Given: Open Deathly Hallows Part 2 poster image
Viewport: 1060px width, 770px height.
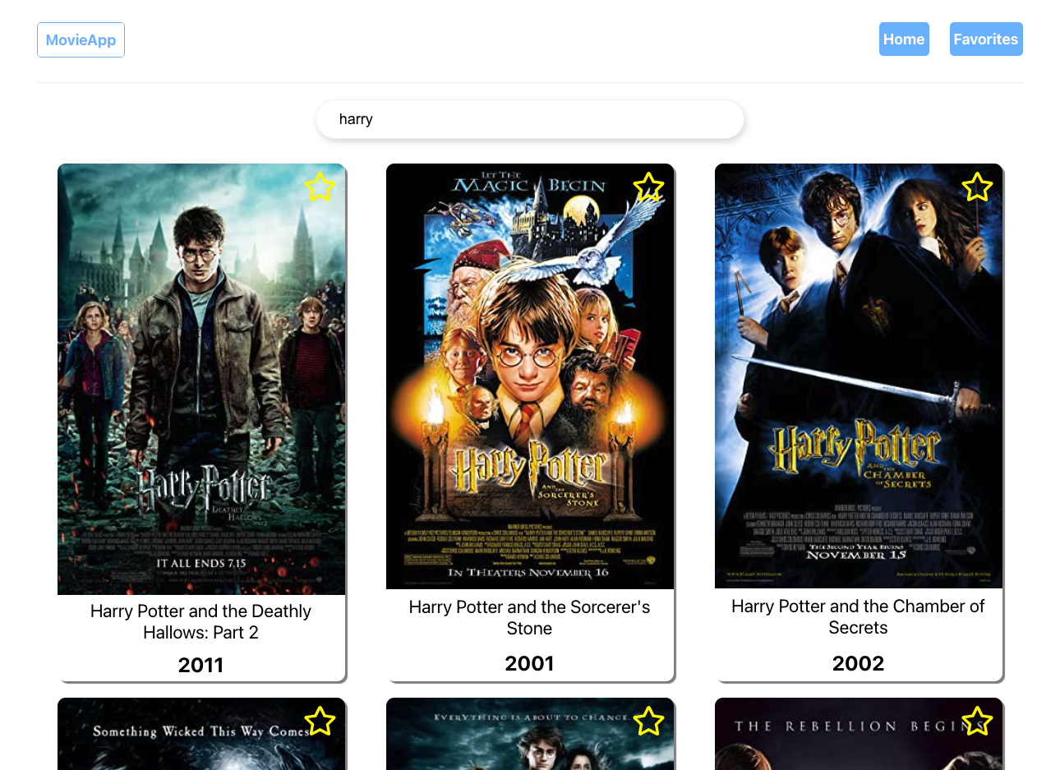Looking at the screenshot, I should point(201,379).
